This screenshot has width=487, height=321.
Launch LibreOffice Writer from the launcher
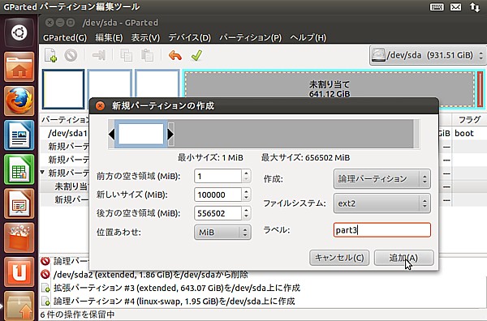point(19,135)
